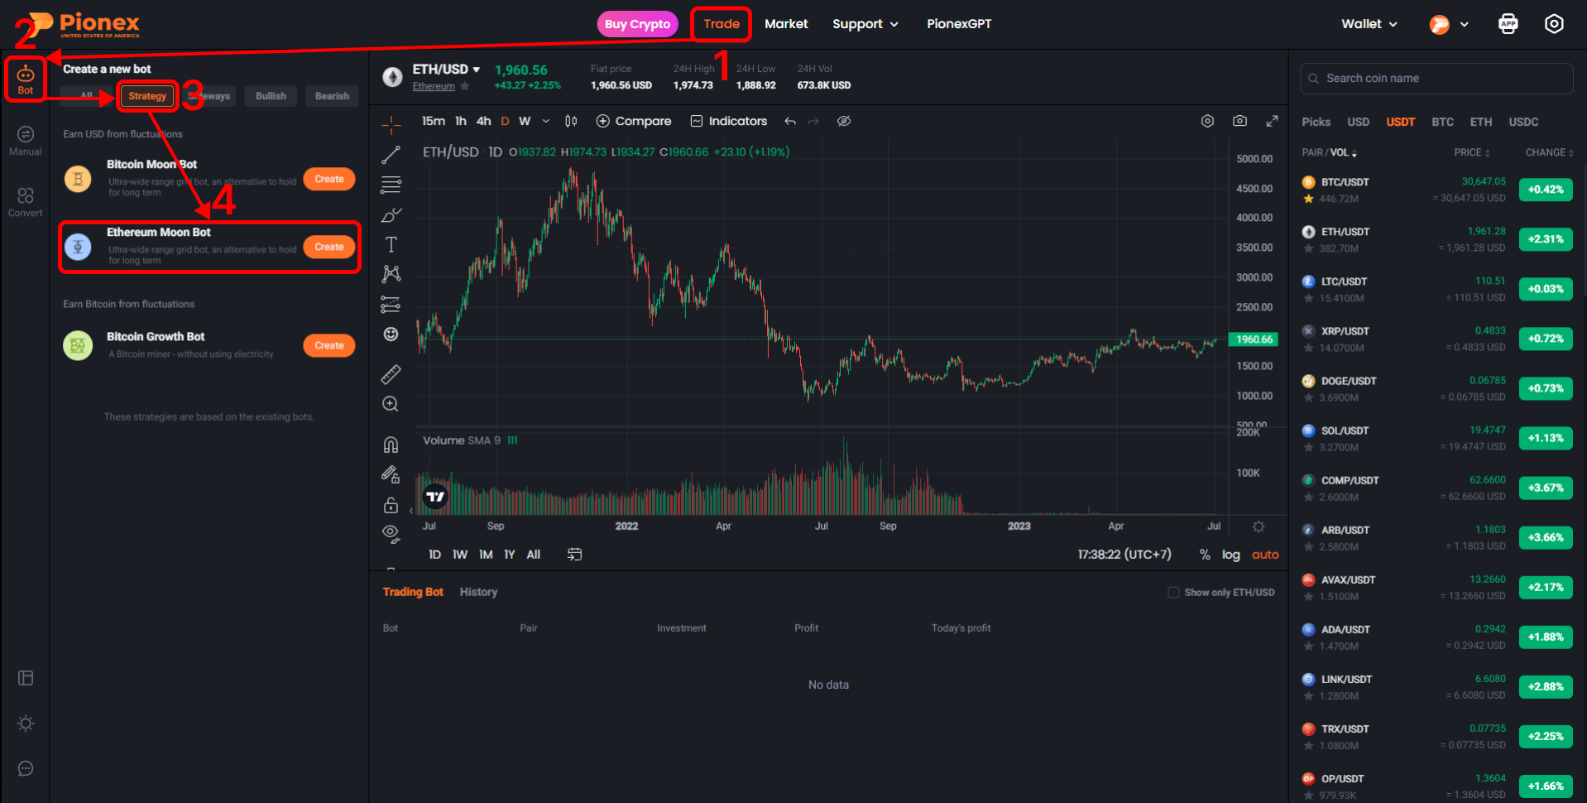The image size is (1587, 803).
Task: Switch to the History tab
Action: pyautogui.click(x=478, y=592)
